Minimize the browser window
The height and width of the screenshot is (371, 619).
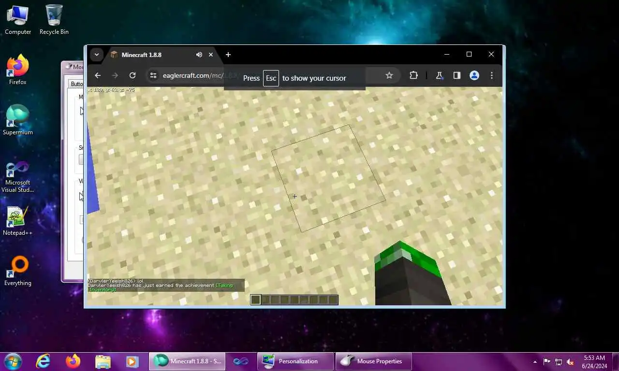(x=447, y=55)
